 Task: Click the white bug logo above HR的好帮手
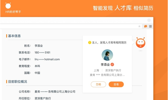[x=8, y=5]
